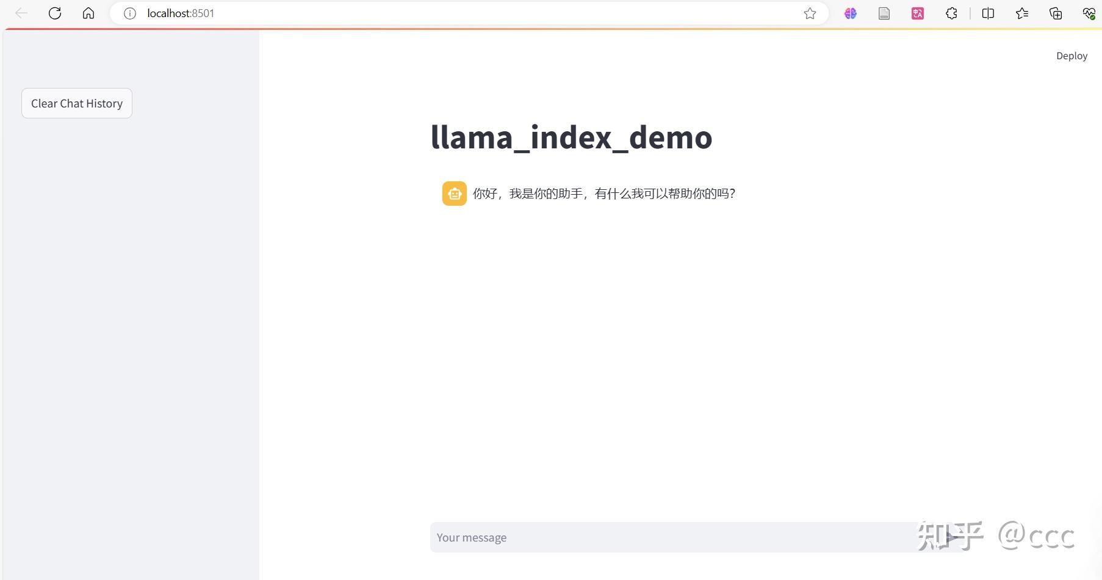View site information for localhost
This screenshot has height=580, width=1102.
(129, 13)
